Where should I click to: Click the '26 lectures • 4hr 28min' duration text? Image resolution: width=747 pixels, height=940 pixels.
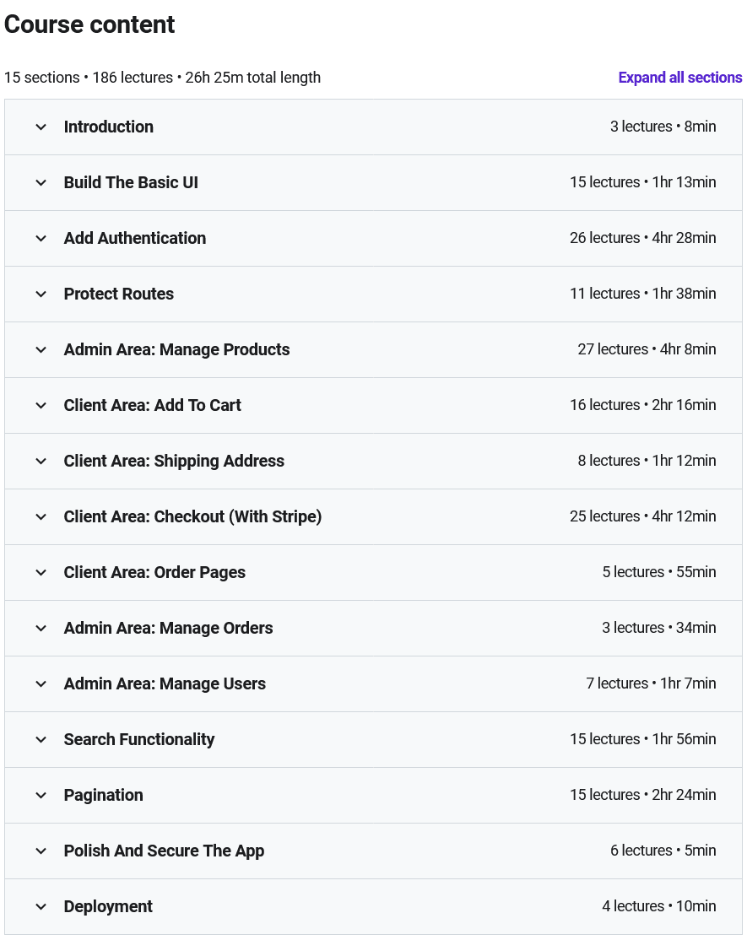click(642, 238)
